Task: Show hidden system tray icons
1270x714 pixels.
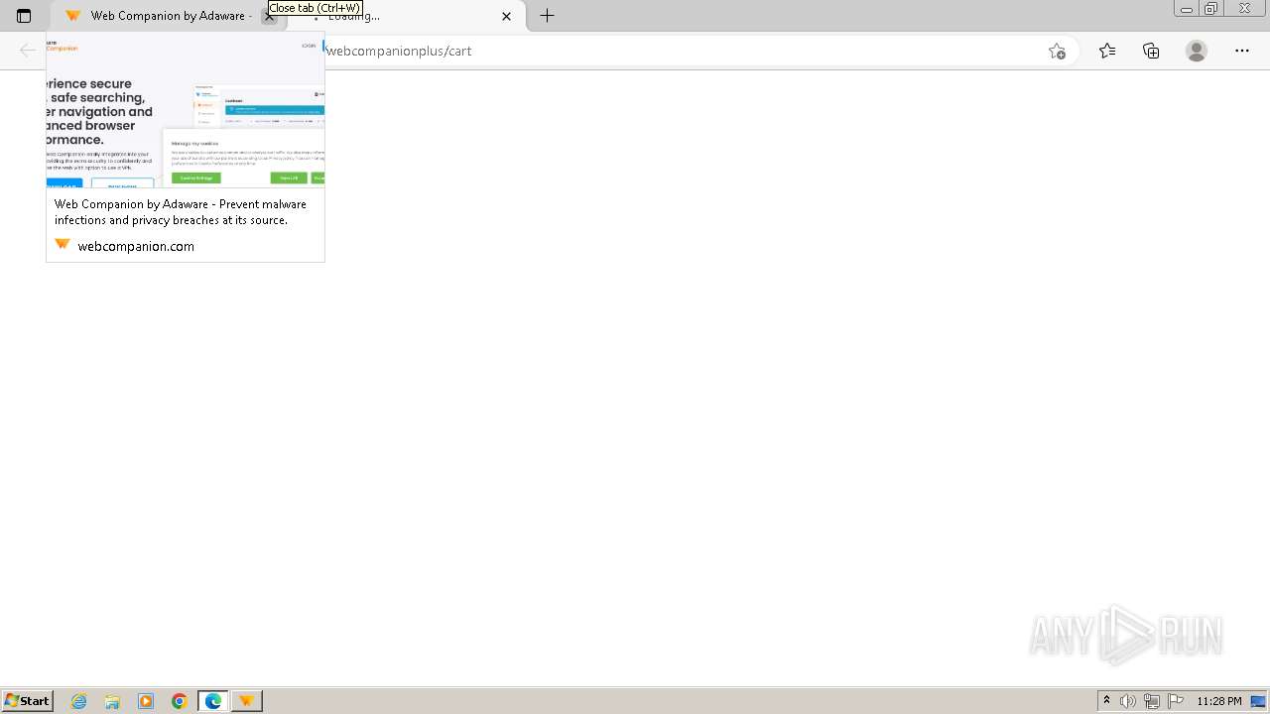Action: coord(1106,701)
